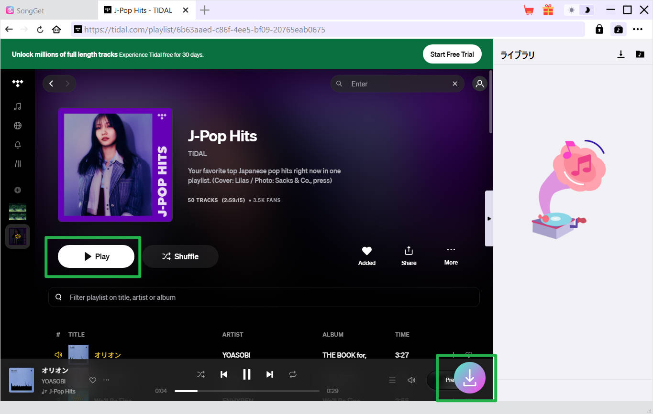
Task: Like current track with player heart icon
Action: [93, 380]
